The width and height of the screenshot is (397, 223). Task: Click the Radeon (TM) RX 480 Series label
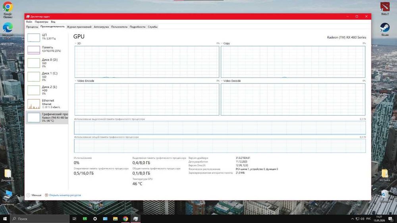346,37
